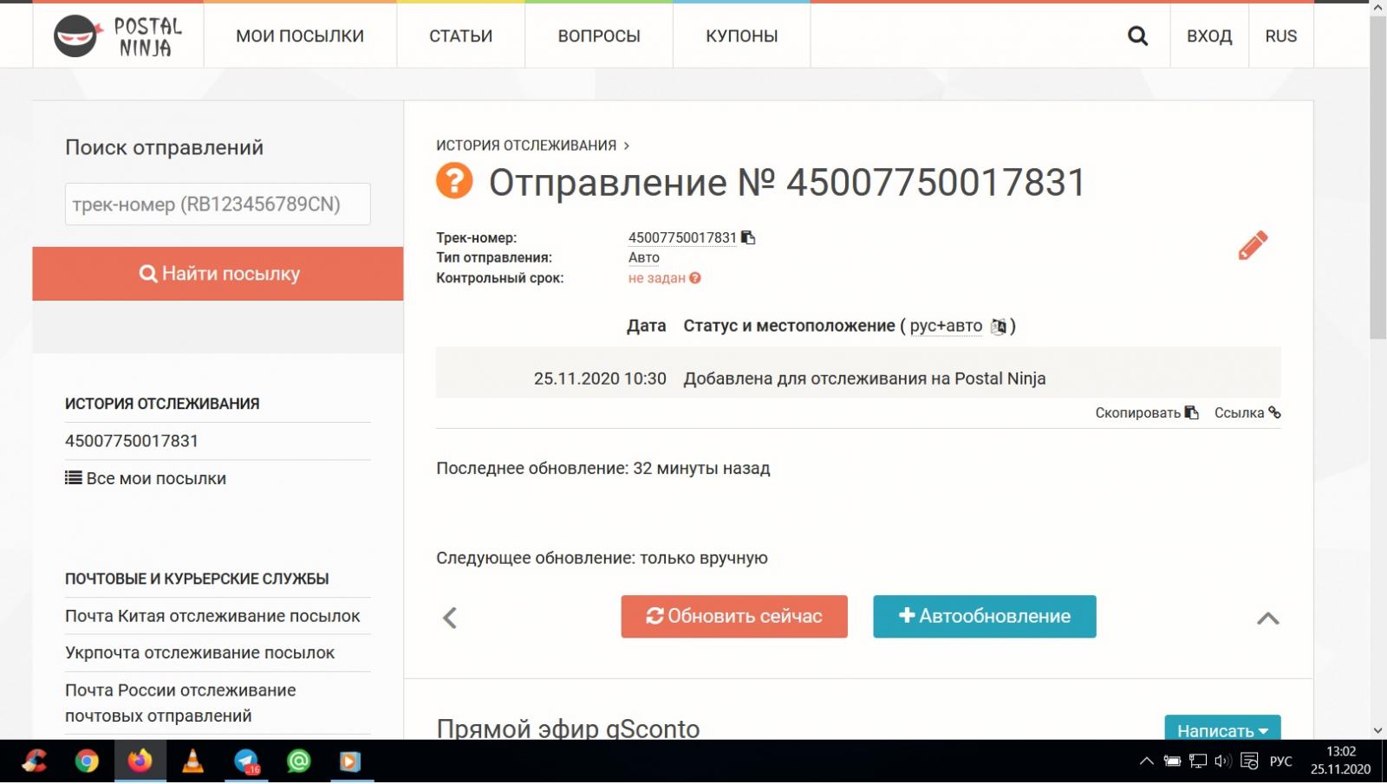The height and width of the screenshot is (784, 1387).
Task: Focus the track number input field
Action: 218,204
